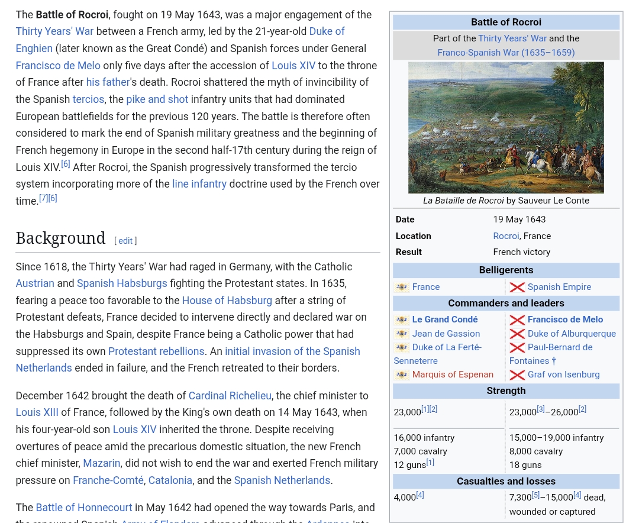Click citation [1] after French strength 23,000
639x523 pixels.
pos(425,409)
